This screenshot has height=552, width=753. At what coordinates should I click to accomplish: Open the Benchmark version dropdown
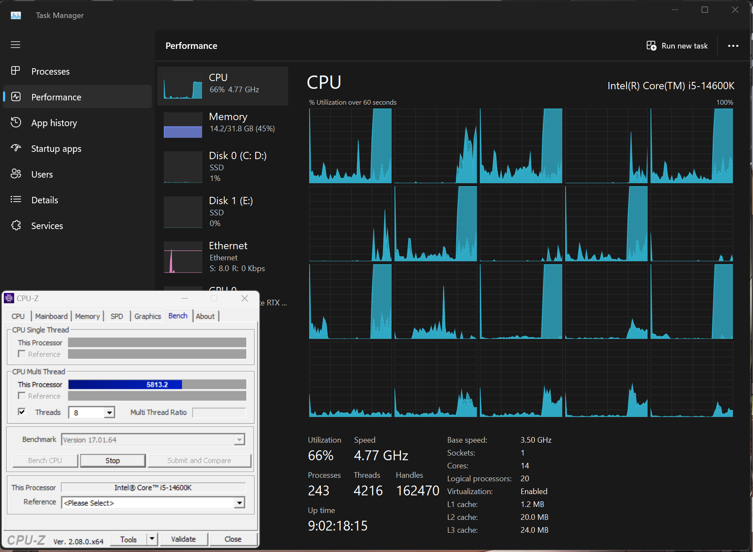[x=239, y=440]
